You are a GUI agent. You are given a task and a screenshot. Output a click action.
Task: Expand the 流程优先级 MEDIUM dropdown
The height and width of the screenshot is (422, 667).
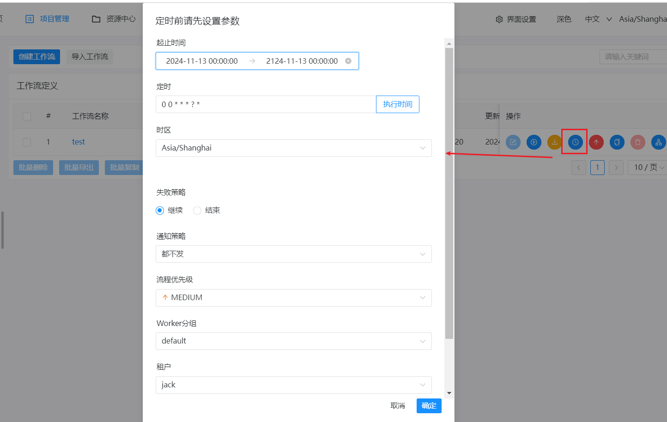(293, 298)
